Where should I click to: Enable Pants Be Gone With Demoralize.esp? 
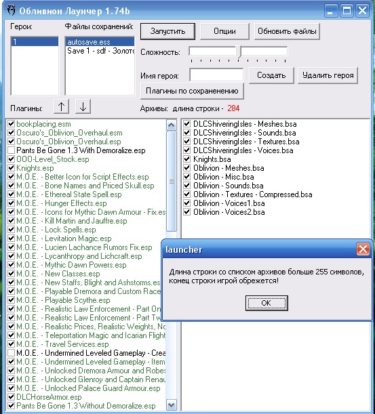pos(11,150)
